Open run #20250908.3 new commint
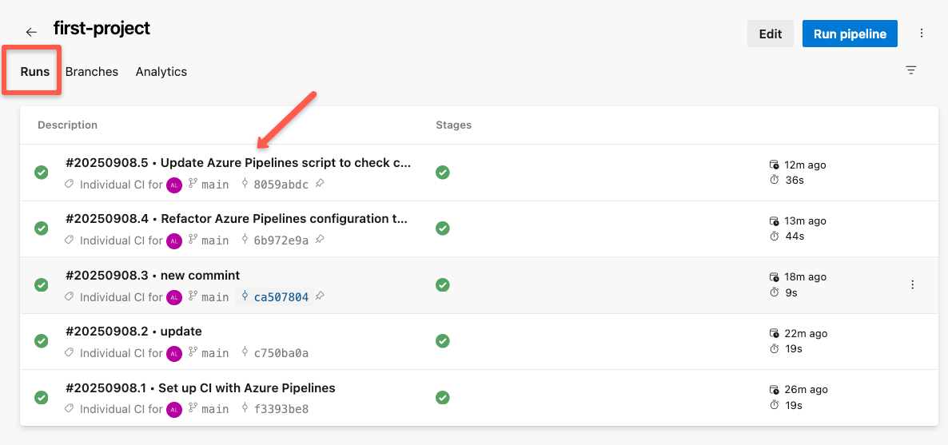This screenshot has height=445, width=948. (x=153, y=275)
